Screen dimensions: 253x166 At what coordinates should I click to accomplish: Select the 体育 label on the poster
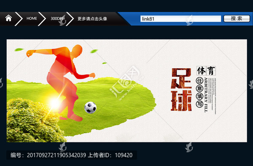point(206,71)
